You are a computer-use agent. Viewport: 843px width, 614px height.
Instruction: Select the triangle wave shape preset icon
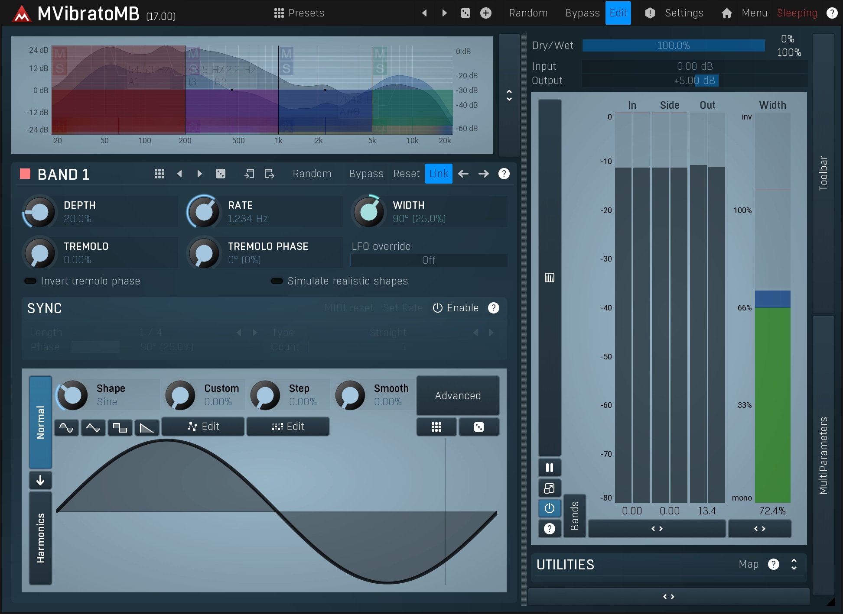coord(93,428)
